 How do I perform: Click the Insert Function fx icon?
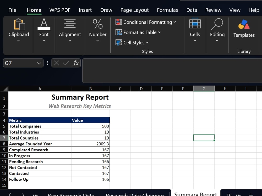pos(76,63)
